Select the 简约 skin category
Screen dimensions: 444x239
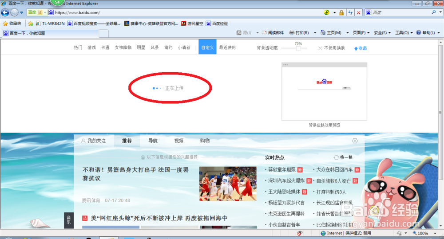(168, 47)
